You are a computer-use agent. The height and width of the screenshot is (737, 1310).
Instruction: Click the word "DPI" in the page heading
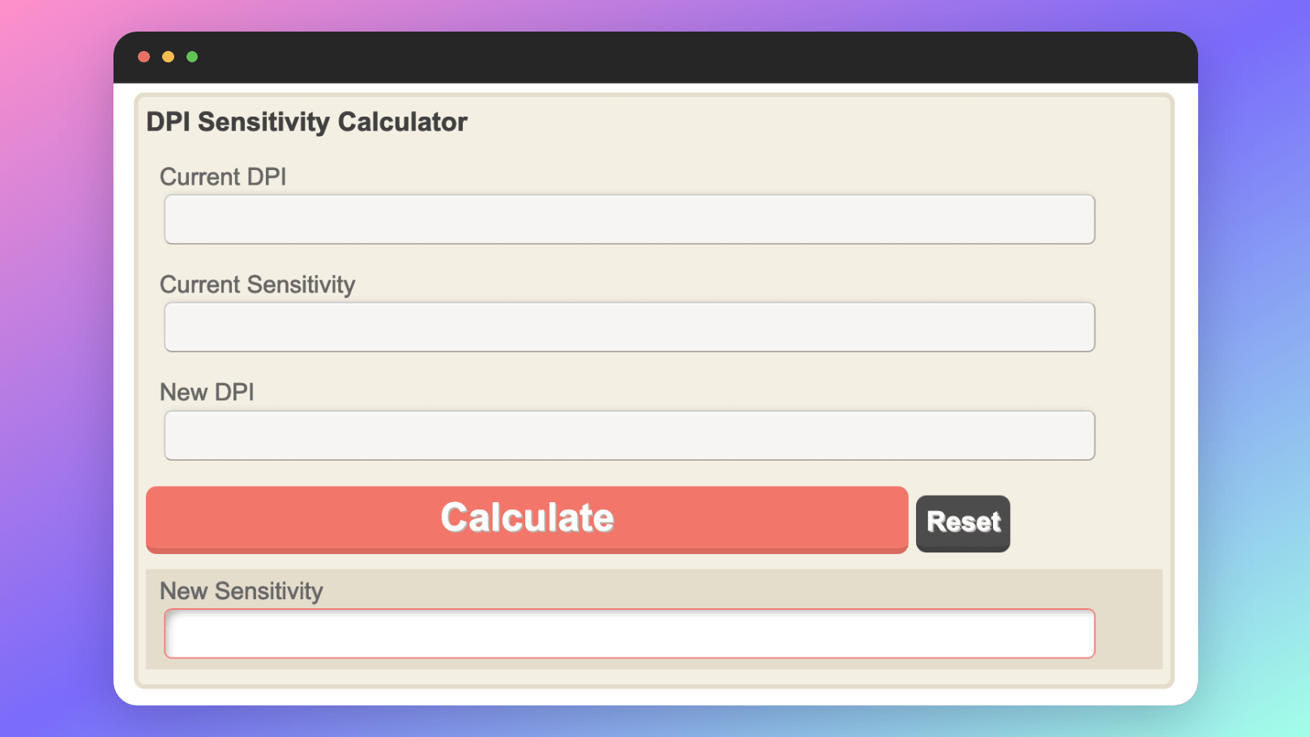pos(168,121)
